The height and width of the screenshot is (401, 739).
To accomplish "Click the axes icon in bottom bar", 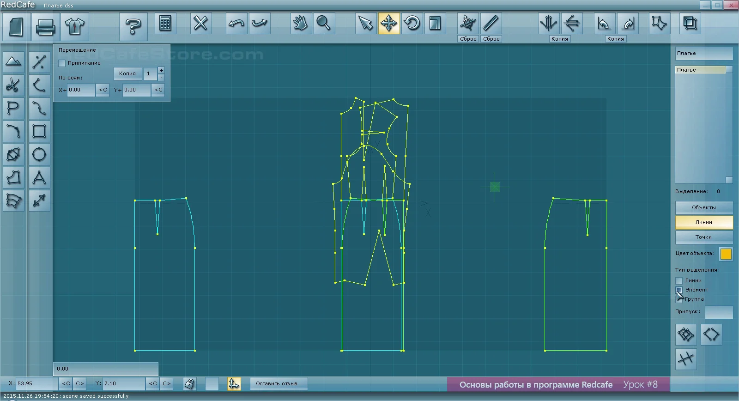I will click(x=234, y=383).
